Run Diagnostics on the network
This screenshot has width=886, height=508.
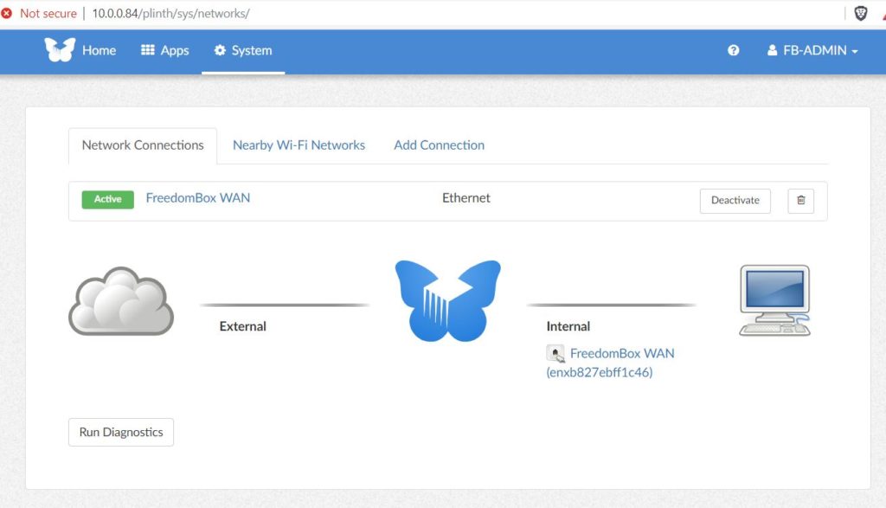click(121, 433)
